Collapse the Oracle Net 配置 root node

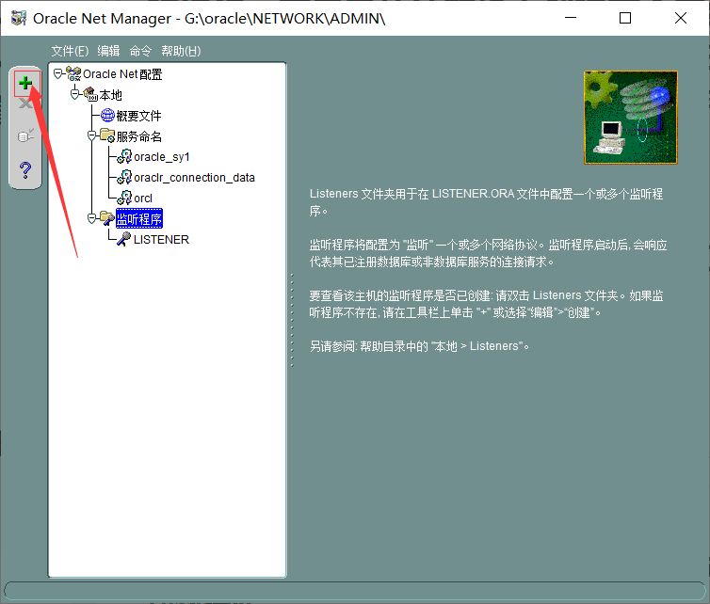click(x=58, y=73)
